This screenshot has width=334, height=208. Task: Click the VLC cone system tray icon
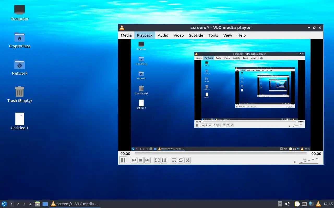[318, 204]
